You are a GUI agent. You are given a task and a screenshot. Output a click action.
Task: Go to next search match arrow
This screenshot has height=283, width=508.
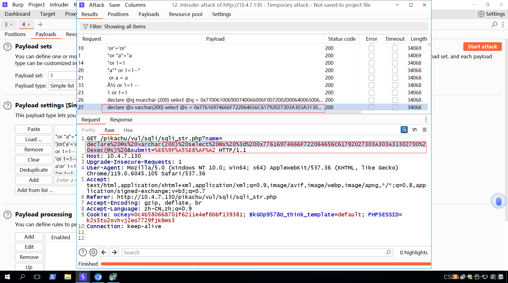[x=114, y=252]
